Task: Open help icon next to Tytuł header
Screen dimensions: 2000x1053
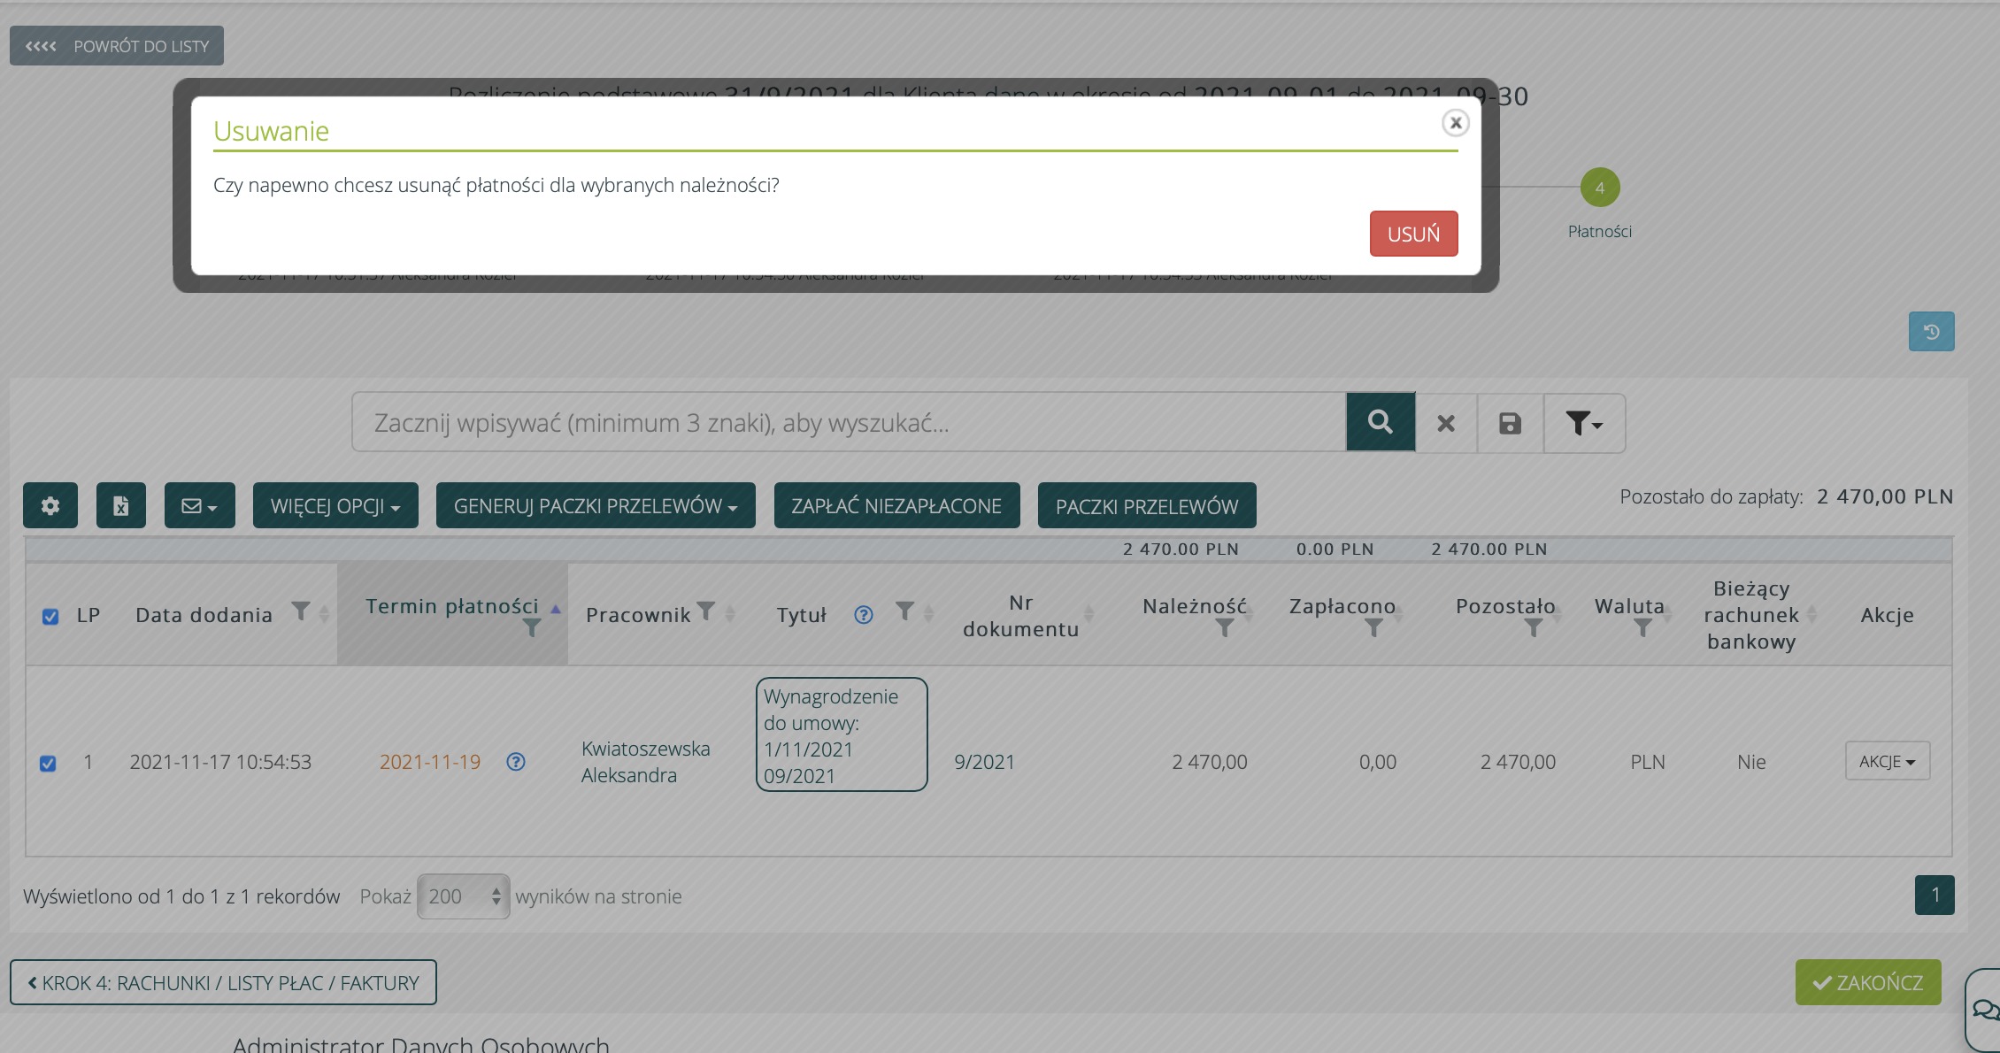Action: (864, 615)
